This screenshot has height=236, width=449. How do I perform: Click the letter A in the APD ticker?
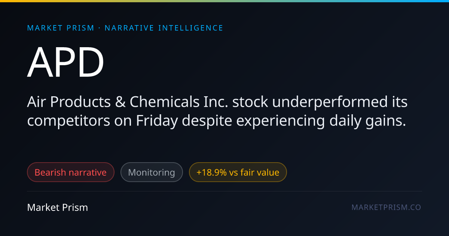tap(40, 62)
